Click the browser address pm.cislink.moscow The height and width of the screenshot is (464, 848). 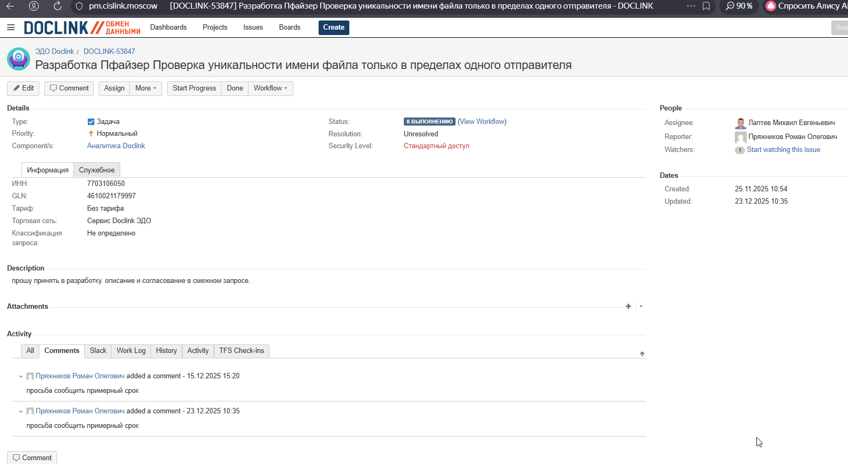(x=123, y=6)
